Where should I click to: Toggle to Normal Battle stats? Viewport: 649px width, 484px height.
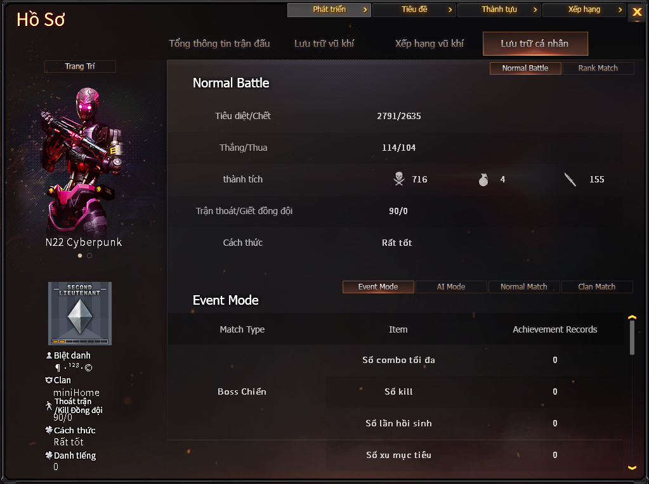(525, 68)
